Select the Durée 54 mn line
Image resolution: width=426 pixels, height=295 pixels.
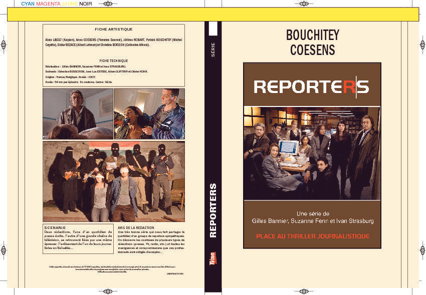point(79,82)
